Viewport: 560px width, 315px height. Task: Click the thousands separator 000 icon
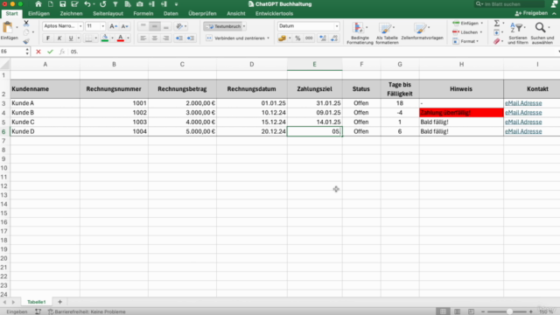tap(309, 38)
